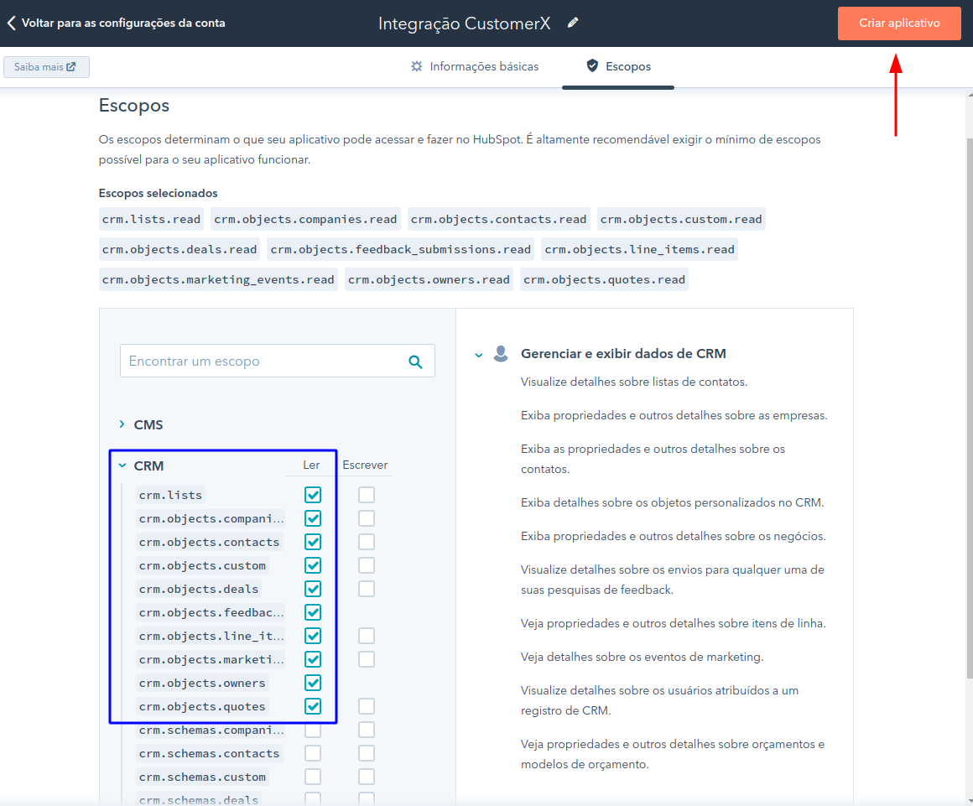Click the crm.lists.read selected scope tag
Viewport: 973px width, 806px height.
coord(152,220)
